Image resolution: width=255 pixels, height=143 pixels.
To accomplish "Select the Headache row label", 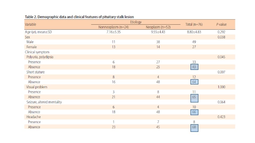I will pos(34,117).
